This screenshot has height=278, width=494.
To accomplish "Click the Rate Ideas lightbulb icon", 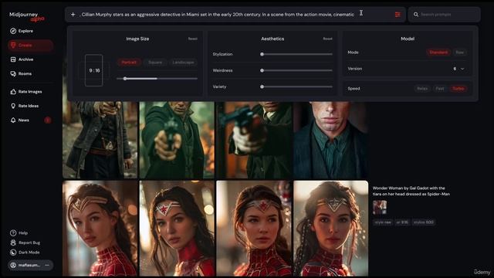I will (13, 106).
